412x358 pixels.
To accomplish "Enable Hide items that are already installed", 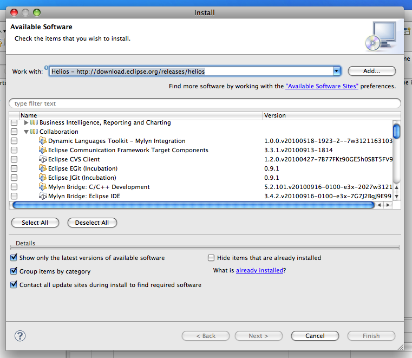I will coord(212,258).
